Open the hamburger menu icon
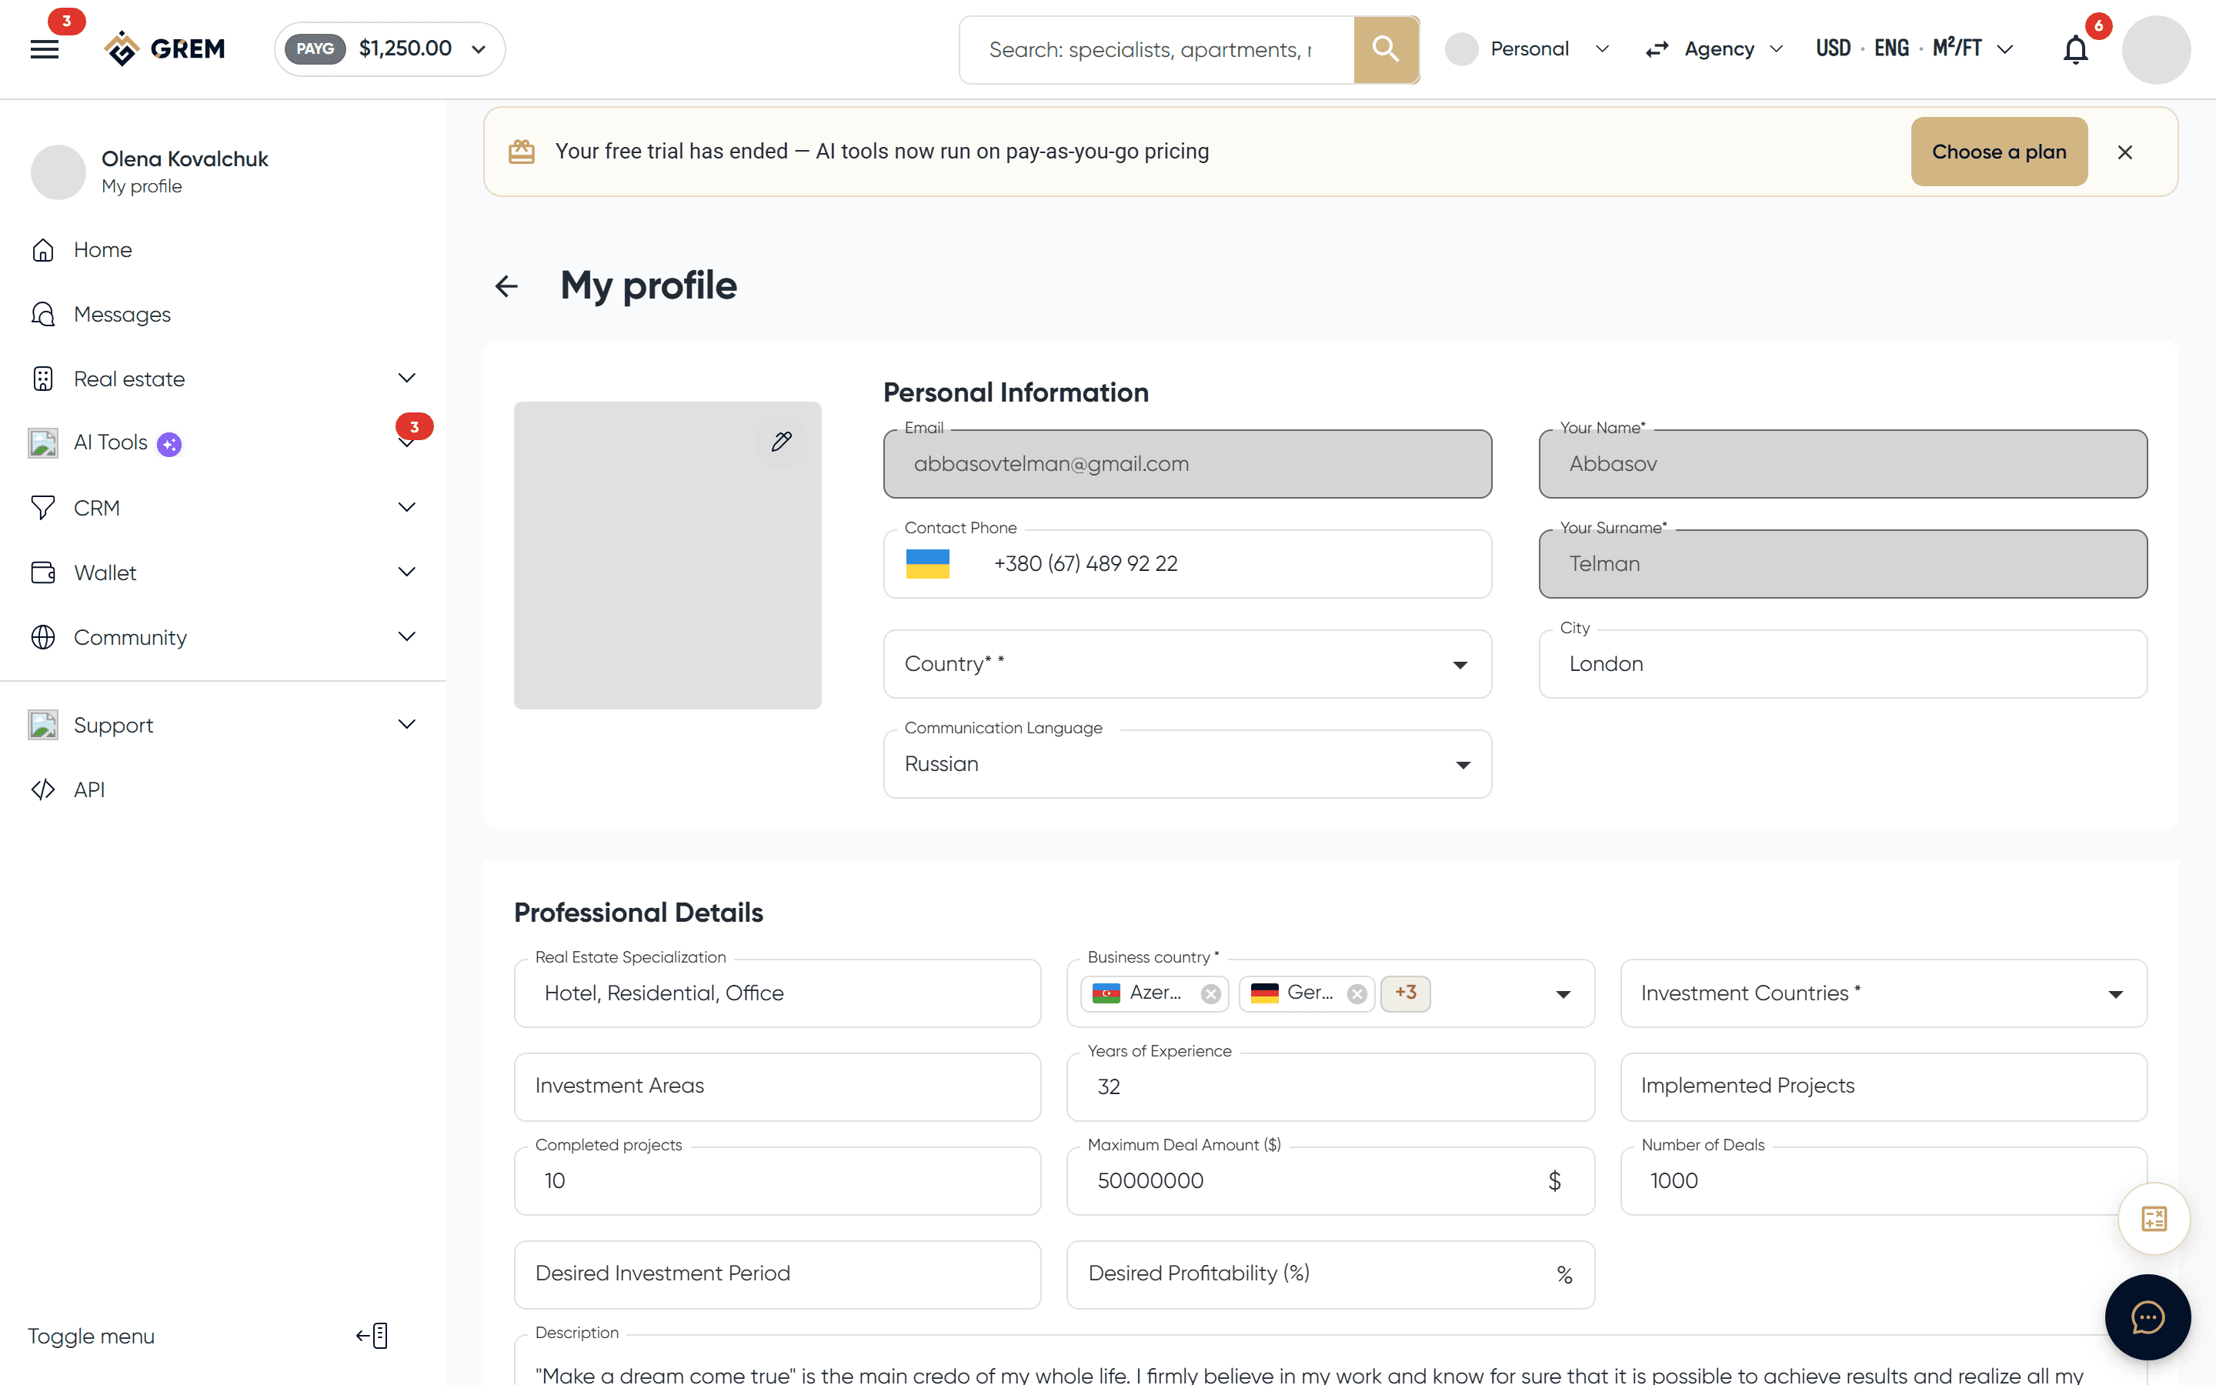The height and width of the screenshot is (1385, 2216). pos(44,49)
